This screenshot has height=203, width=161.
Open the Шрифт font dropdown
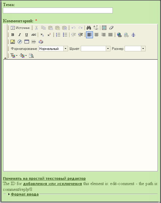96,49
